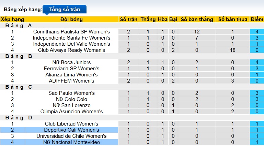Click the Đội bóng column header
The width and height of the screenshot is (264, 146).
pos(71,19)
